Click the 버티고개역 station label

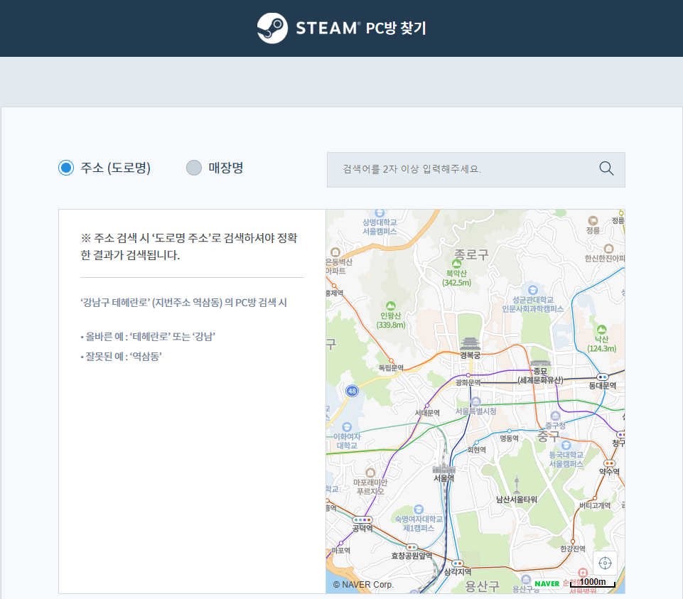coord(595,505)
